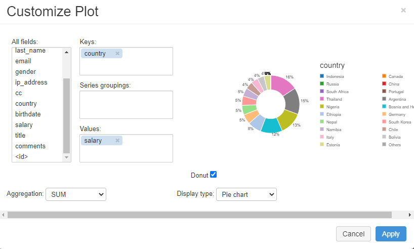Viewport: 414px width, 249px height.
Task: Click the horizontal scrollbar right arrow
Action: [410, 215]
